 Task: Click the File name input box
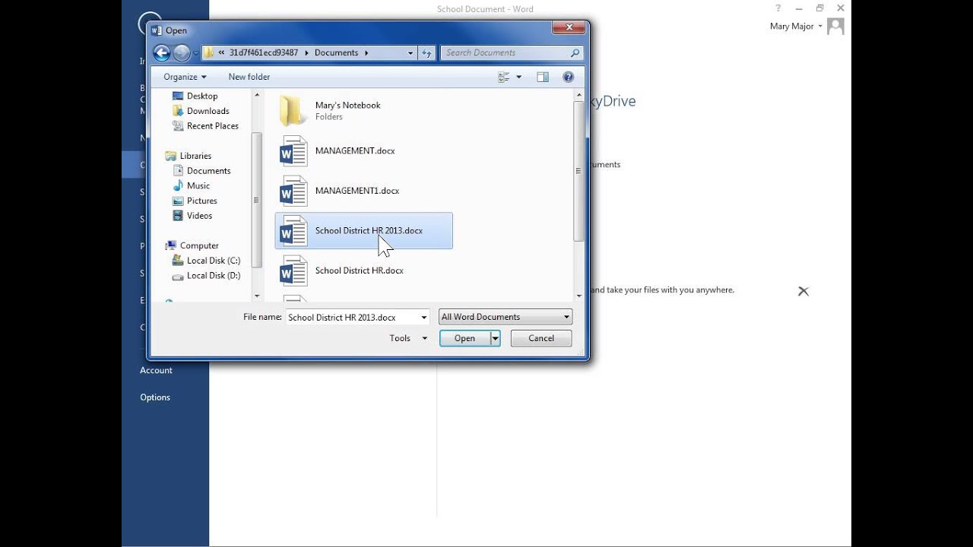pos(351,317)
